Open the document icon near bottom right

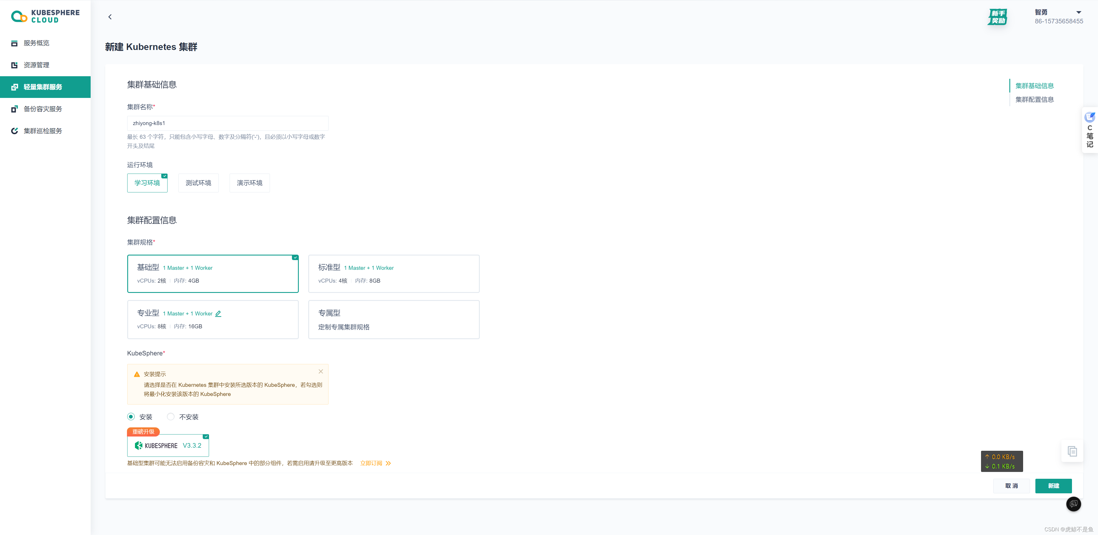coord(1073,451)
